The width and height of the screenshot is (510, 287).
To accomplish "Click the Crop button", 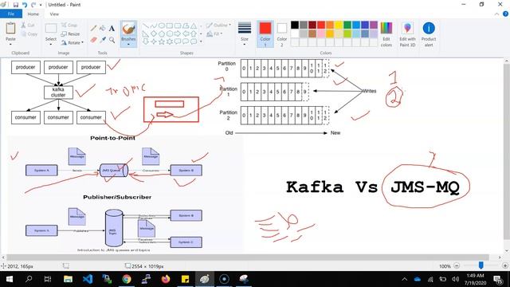I will coord(69,25).
